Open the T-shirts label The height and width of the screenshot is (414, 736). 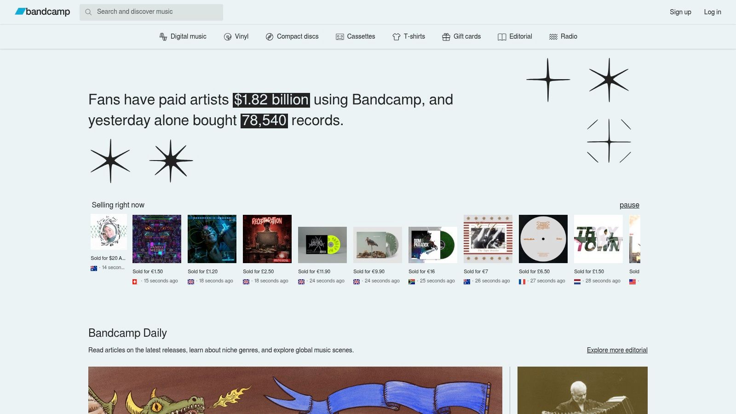coord(414,36)
